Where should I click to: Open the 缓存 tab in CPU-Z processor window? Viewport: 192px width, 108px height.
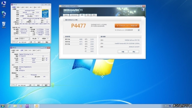(x=18, y=7)
